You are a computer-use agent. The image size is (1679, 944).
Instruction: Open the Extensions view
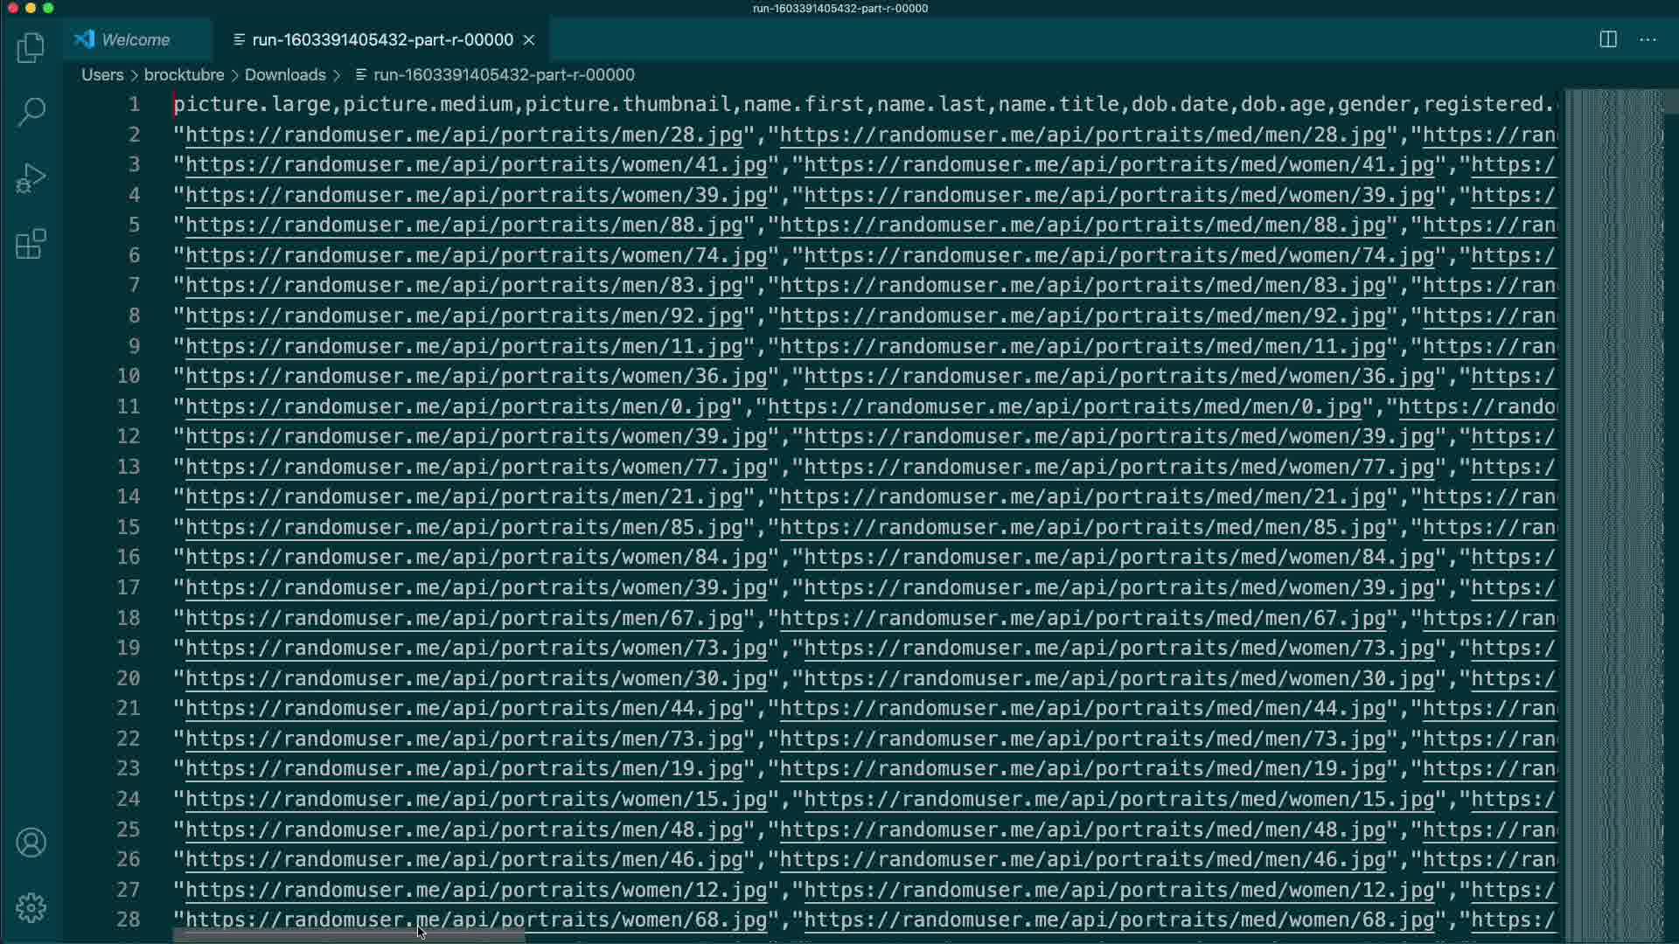pyautogui.click(x=31, y=245)
